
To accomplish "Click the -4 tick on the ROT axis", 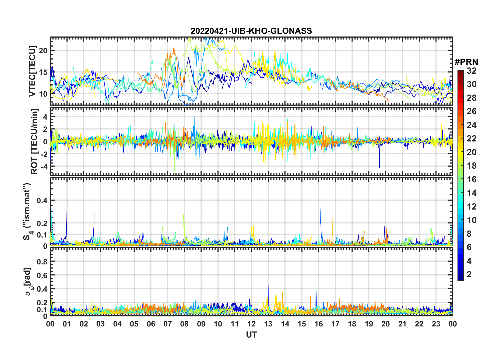I will [44, 167].
